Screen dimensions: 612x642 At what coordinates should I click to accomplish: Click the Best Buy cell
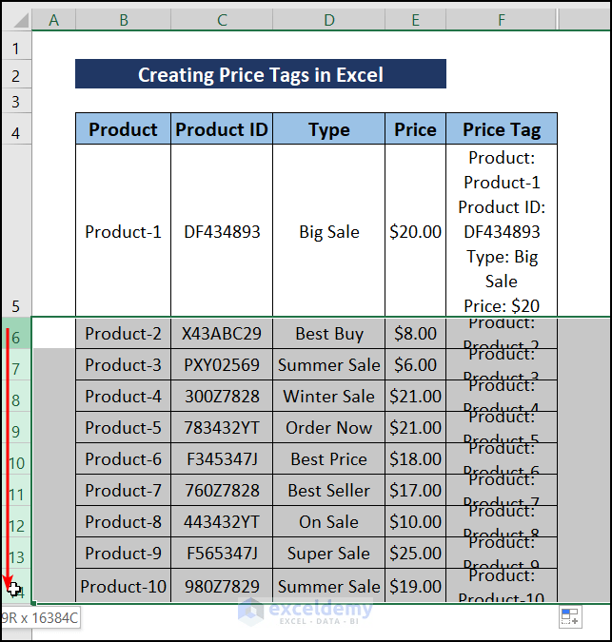click(x=329, y=333)
